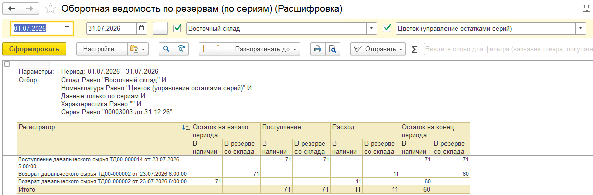Screen dimensions: 593x195
Task: Click the magnifier search icon
Action: pyautogui.click(x=166, y=49)
